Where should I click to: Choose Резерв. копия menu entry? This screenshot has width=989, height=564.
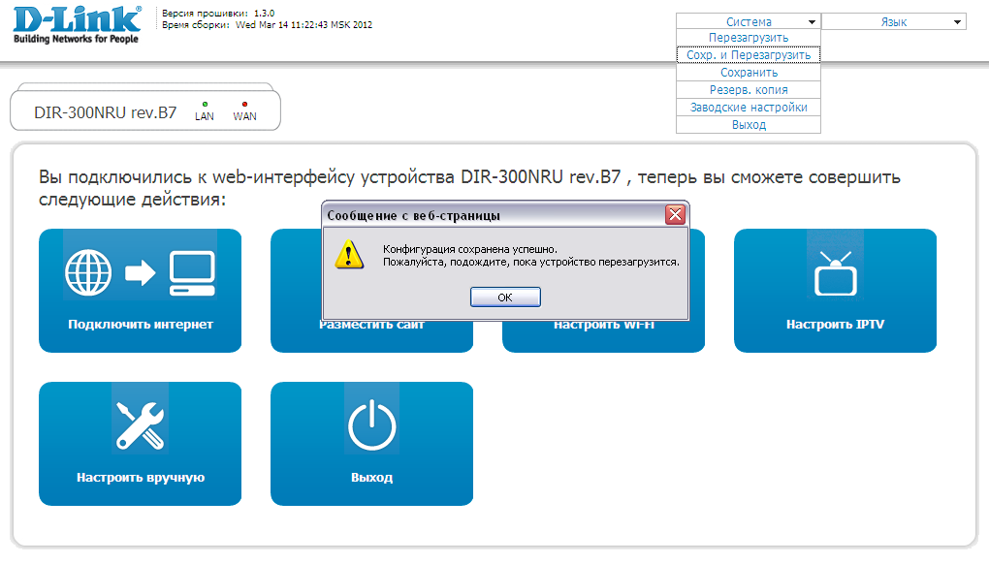click(749, 89)
